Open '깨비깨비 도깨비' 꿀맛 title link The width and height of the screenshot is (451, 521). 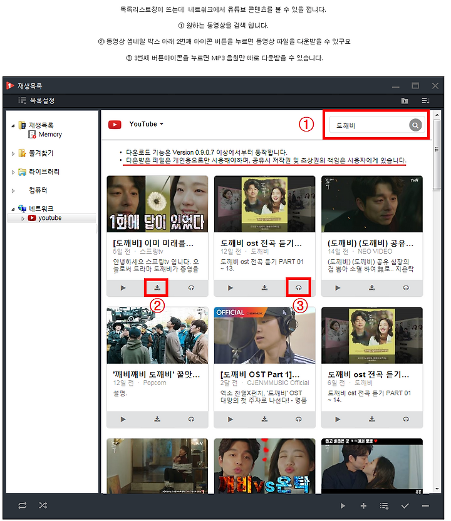coord(156,374)
